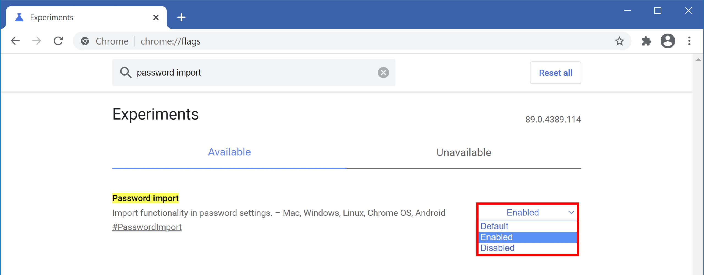Expand the Password import state dropdown
Screen dimensions: 704x275
527,212
